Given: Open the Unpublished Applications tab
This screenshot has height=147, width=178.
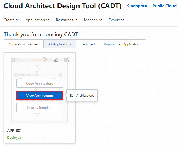Looking at the screenshot, I should tap(122, 44).
